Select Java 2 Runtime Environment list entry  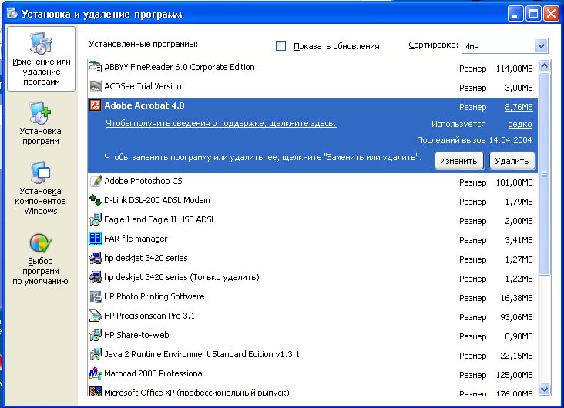click(x=313, y=354)
